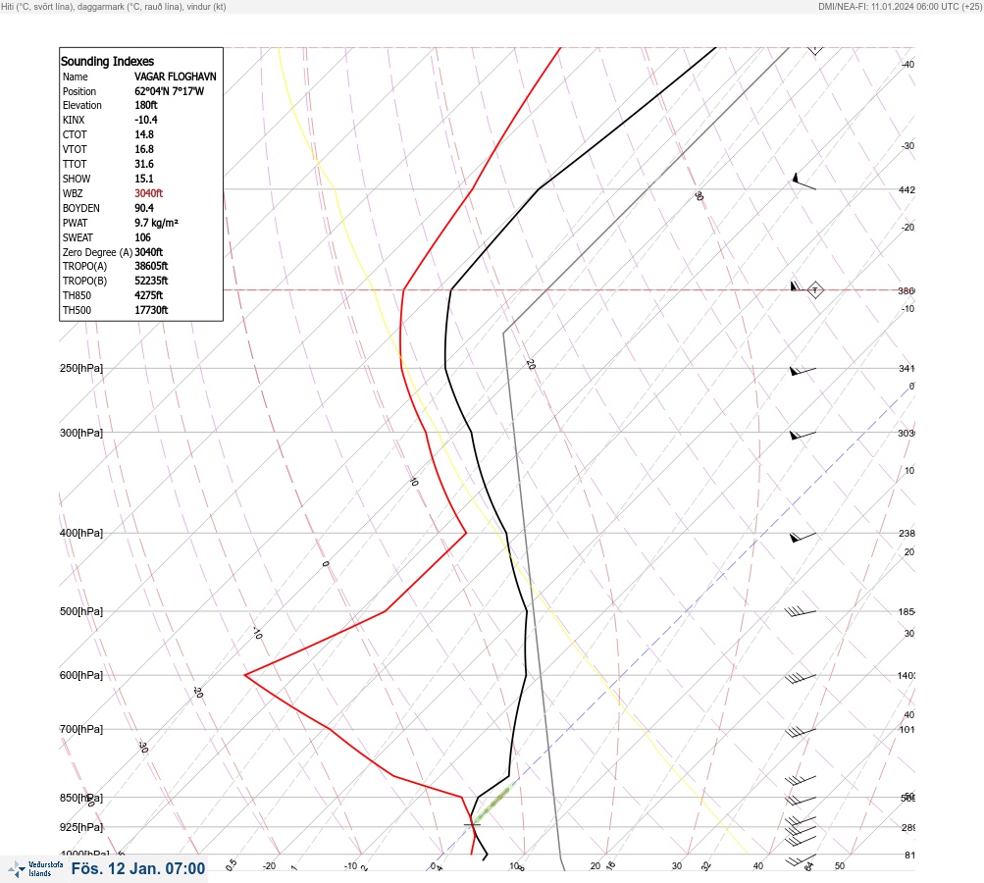Select the wind barb at the 300 hPa level
984x883 pixels.
pos(803,435)
